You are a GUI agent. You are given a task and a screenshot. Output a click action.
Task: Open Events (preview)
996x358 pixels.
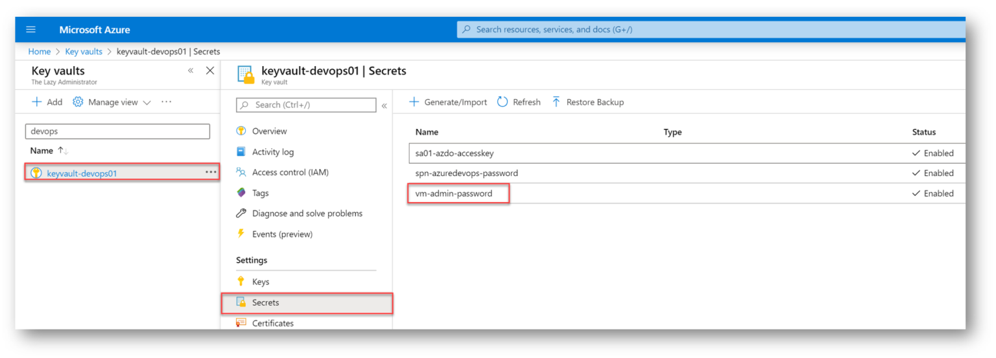coord(282,234)
